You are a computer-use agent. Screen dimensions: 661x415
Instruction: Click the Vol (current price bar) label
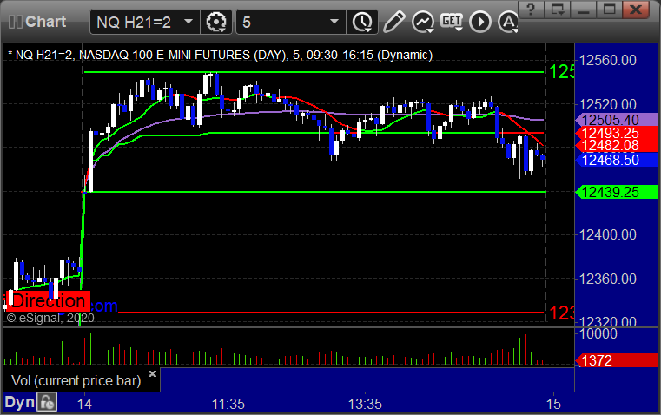point(76,381)
